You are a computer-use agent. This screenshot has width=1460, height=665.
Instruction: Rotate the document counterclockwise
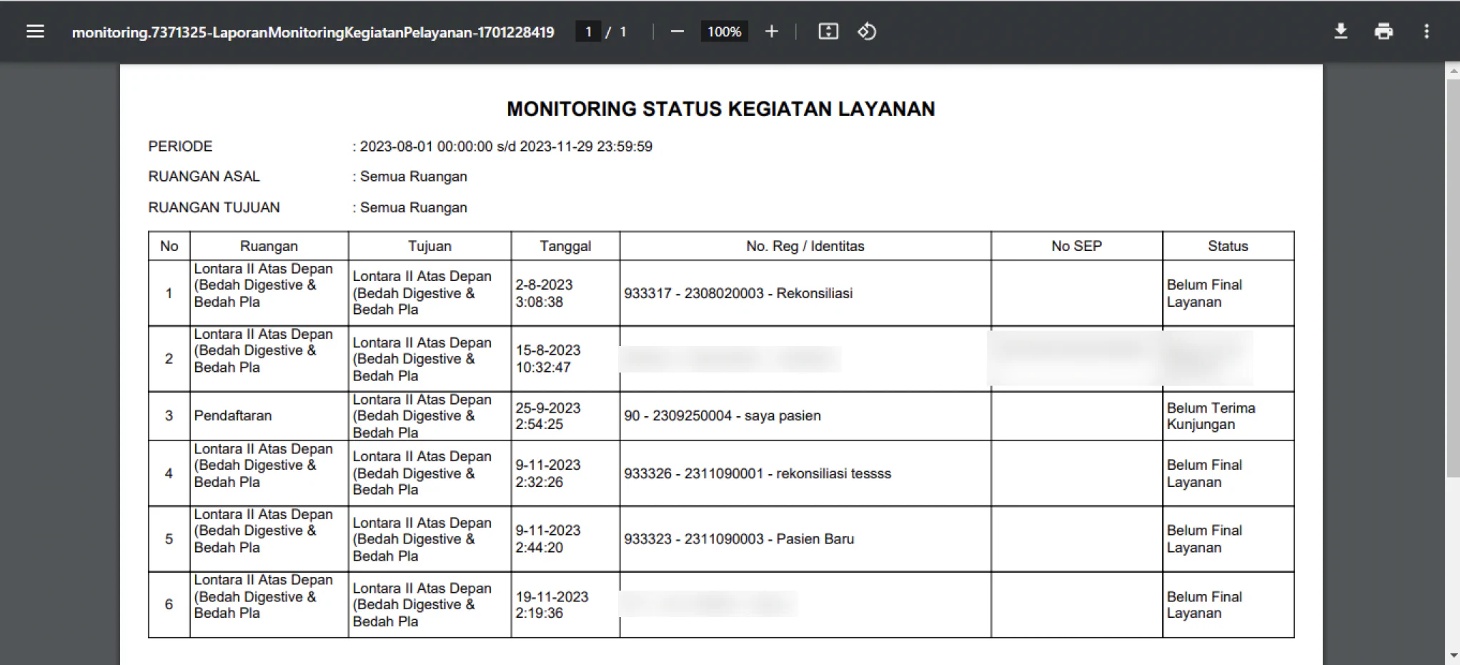[867, 31]
